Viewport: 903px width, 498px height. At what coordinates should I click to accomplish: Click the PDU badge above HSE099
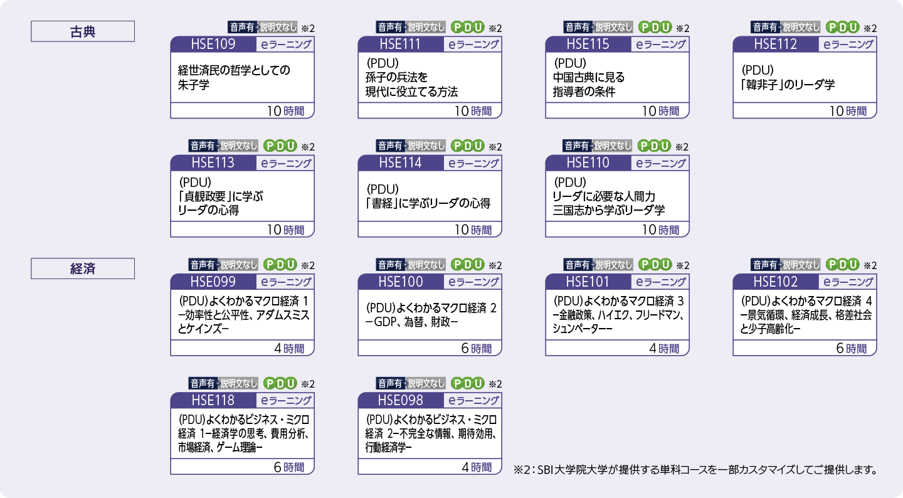coord(280,265)
